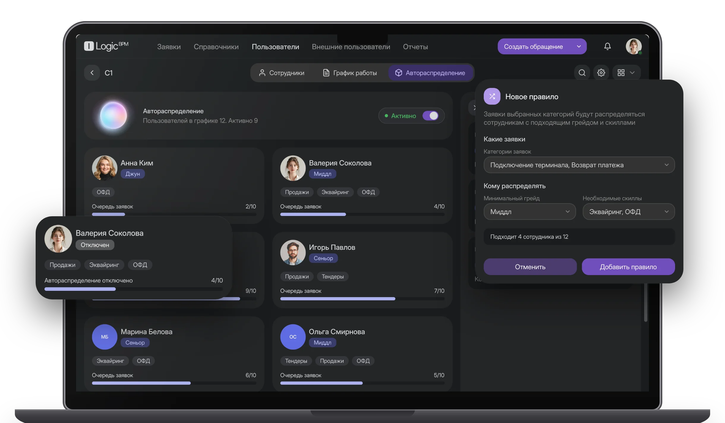Click the Добавить правило button
This screenshot has width=725, height=423.
coord(628,267)
